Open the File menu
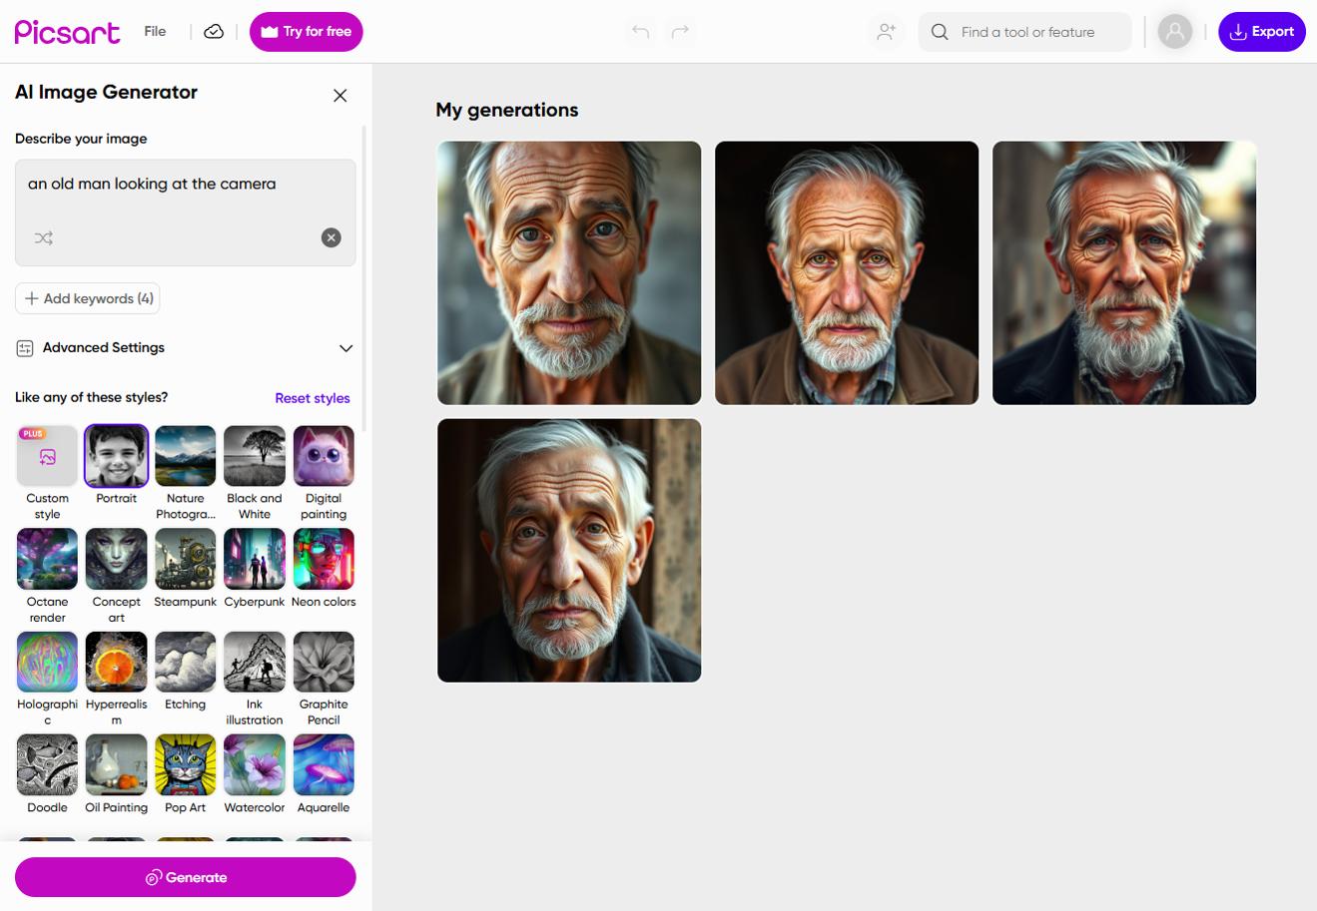This screenshot has height=911, width=1317. click(154, 31)
